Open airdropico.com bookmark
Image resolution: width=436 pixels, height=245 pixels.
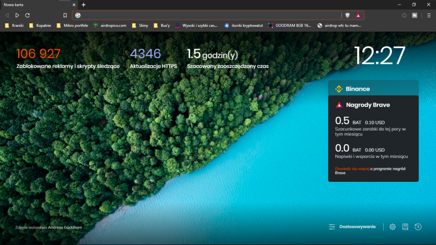coord(110,25)
